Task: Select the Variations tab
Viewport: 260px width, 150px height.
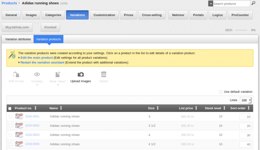Action: 77,15
